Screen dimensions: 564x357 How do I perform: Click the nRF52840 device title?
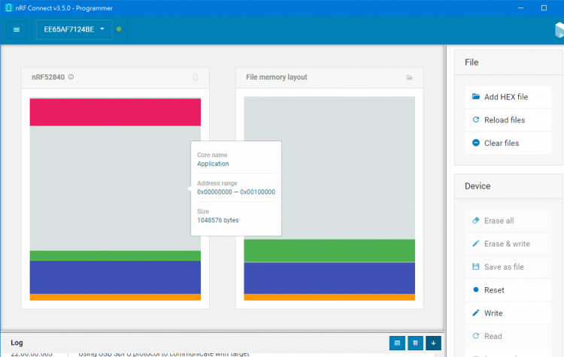click(x=48, y=77)
